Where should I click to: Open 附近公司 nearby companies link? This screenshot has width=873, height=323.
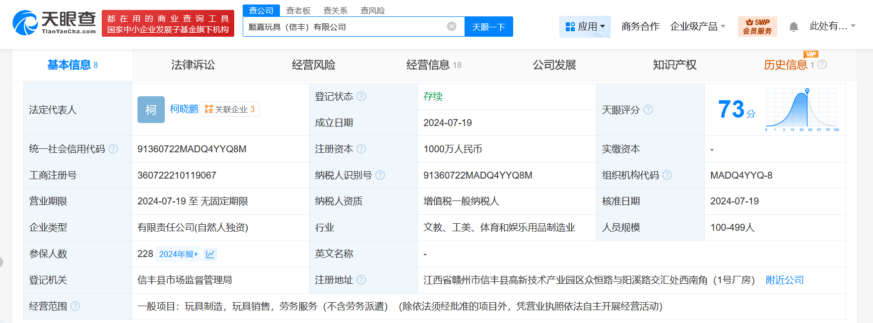tap(785, 280)
